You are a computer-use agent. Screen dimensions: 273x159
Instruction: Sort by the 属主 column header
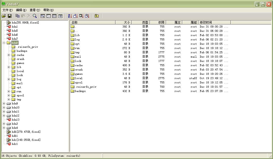tap(174, 22)
